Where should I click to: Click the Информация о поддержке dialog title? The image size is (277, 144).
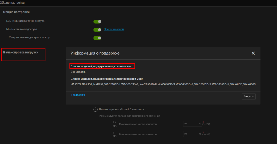(95, 53)
